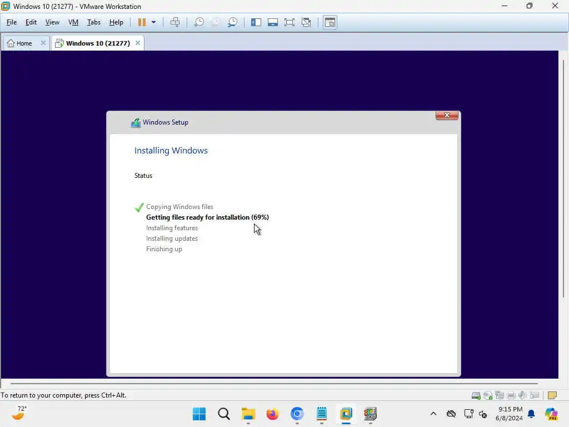The image size is (569, 427).
Task: Click the hard disk device status icon
Action: [x=476, y=395]
